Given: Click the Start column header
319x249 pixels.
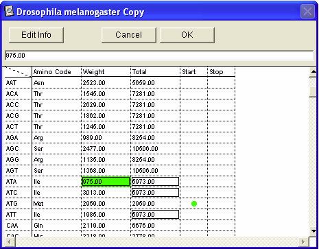Looking at the screenshot, I should pyautogui.click(x=194, y=72).
